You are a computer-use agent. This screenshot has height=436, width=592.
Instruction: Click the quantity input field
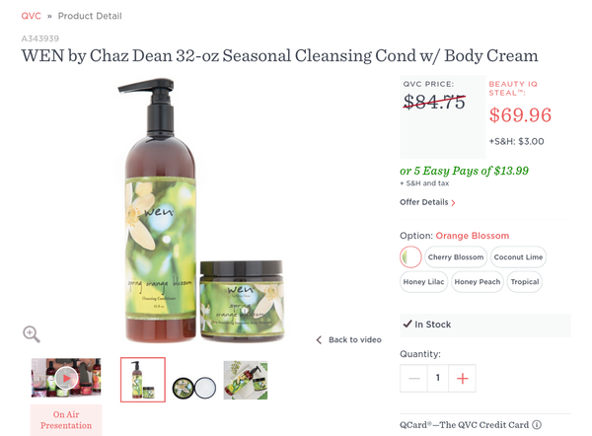tap(438, 378)
